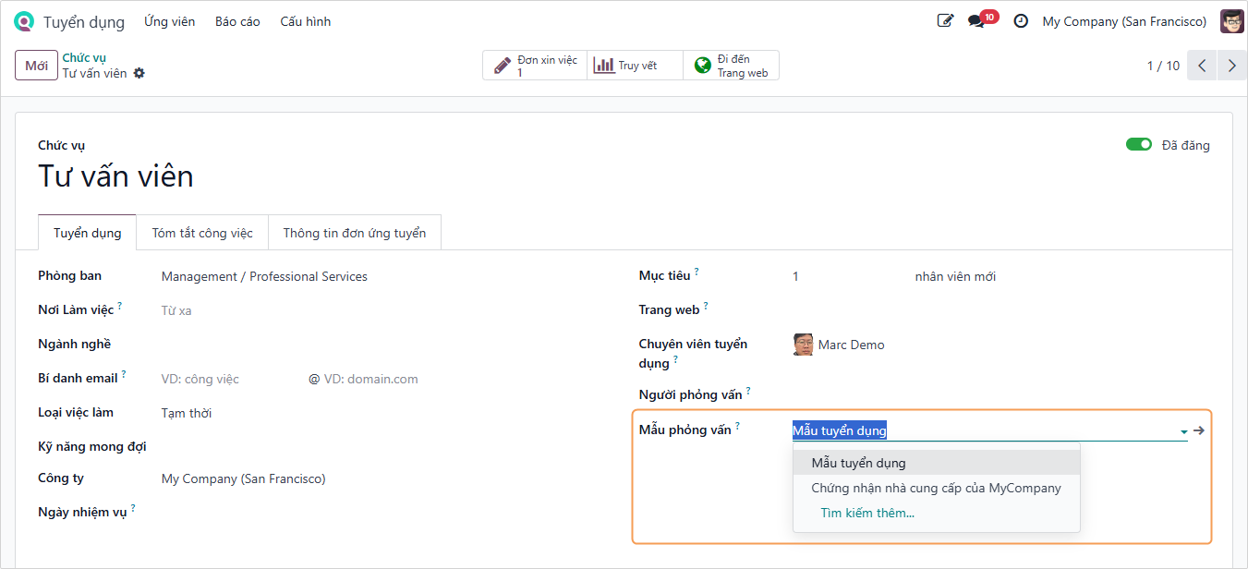
Task: Switch to the Tóm tắt công việc tab
Action: [x=202, y=233]
